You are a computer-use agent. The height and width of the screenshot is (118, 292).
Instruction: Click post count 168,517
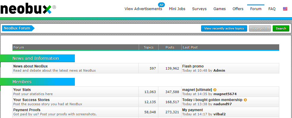[x=172, y=102]
